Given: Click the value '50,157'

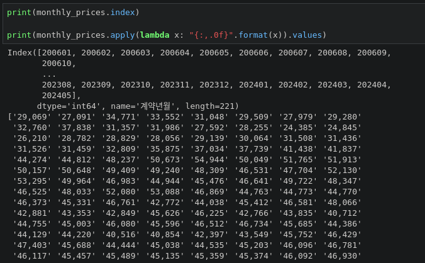Looking at the screenshot, I should click(32, 171).
